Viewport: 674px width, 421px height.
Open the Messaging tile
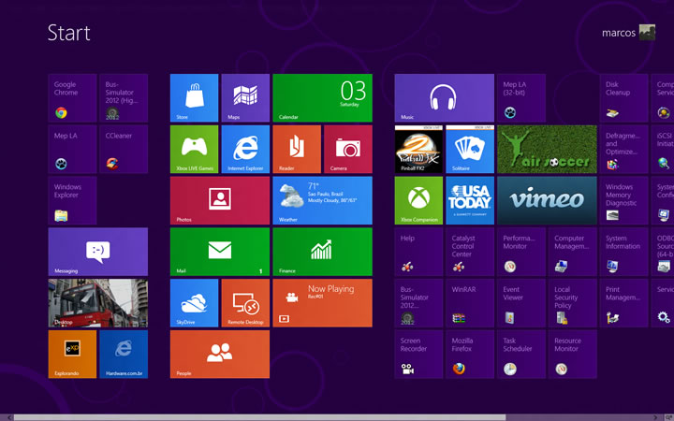[x=98, y=252]
